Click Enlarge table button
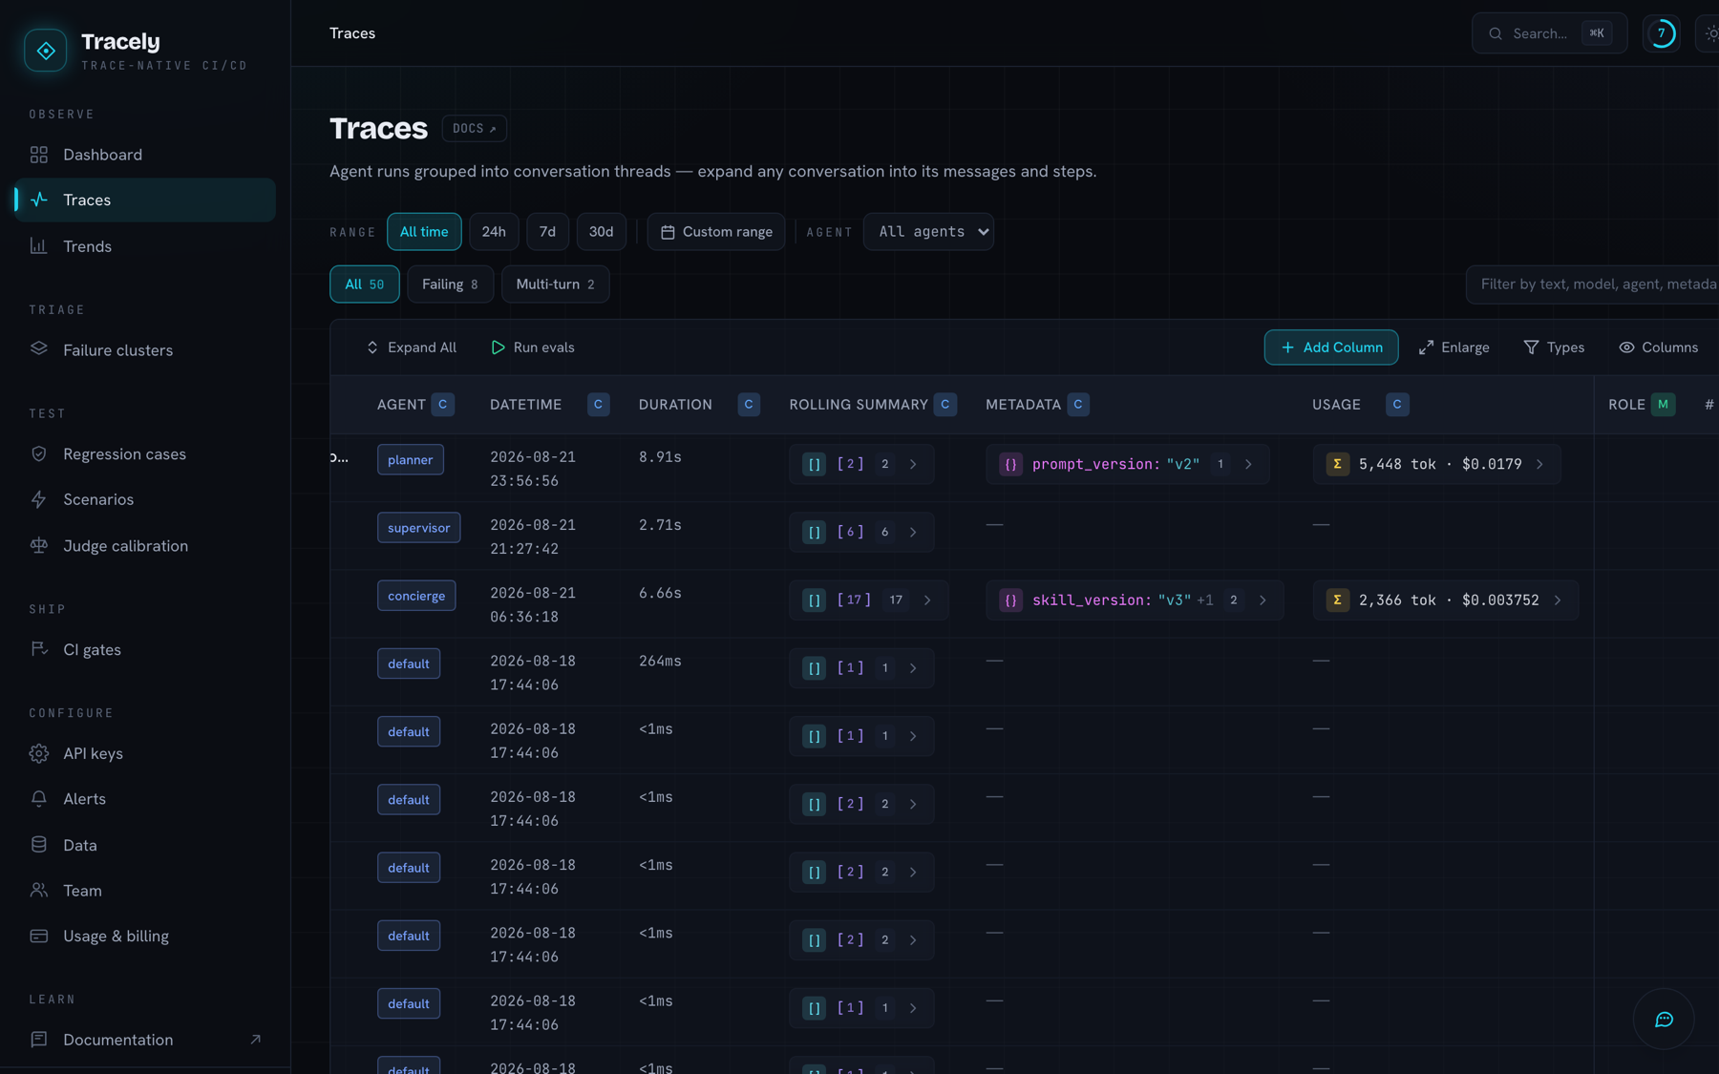Viewport: 1719px width, 1074px height. click(x=1454, y=347)
